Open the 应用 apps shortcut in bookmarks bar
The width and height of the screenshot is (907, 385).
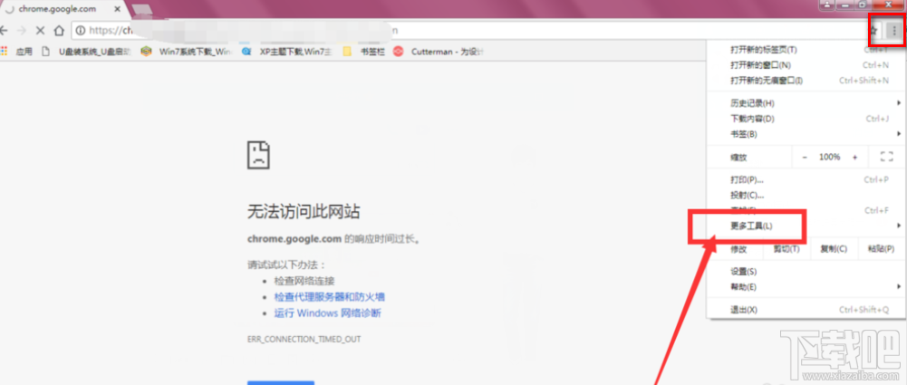point(17,52)
